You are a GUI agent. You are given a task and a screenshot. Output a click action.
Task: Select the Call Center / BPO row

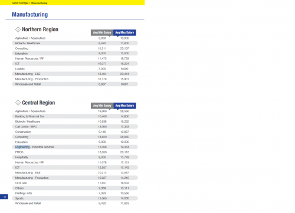[75, 127]
